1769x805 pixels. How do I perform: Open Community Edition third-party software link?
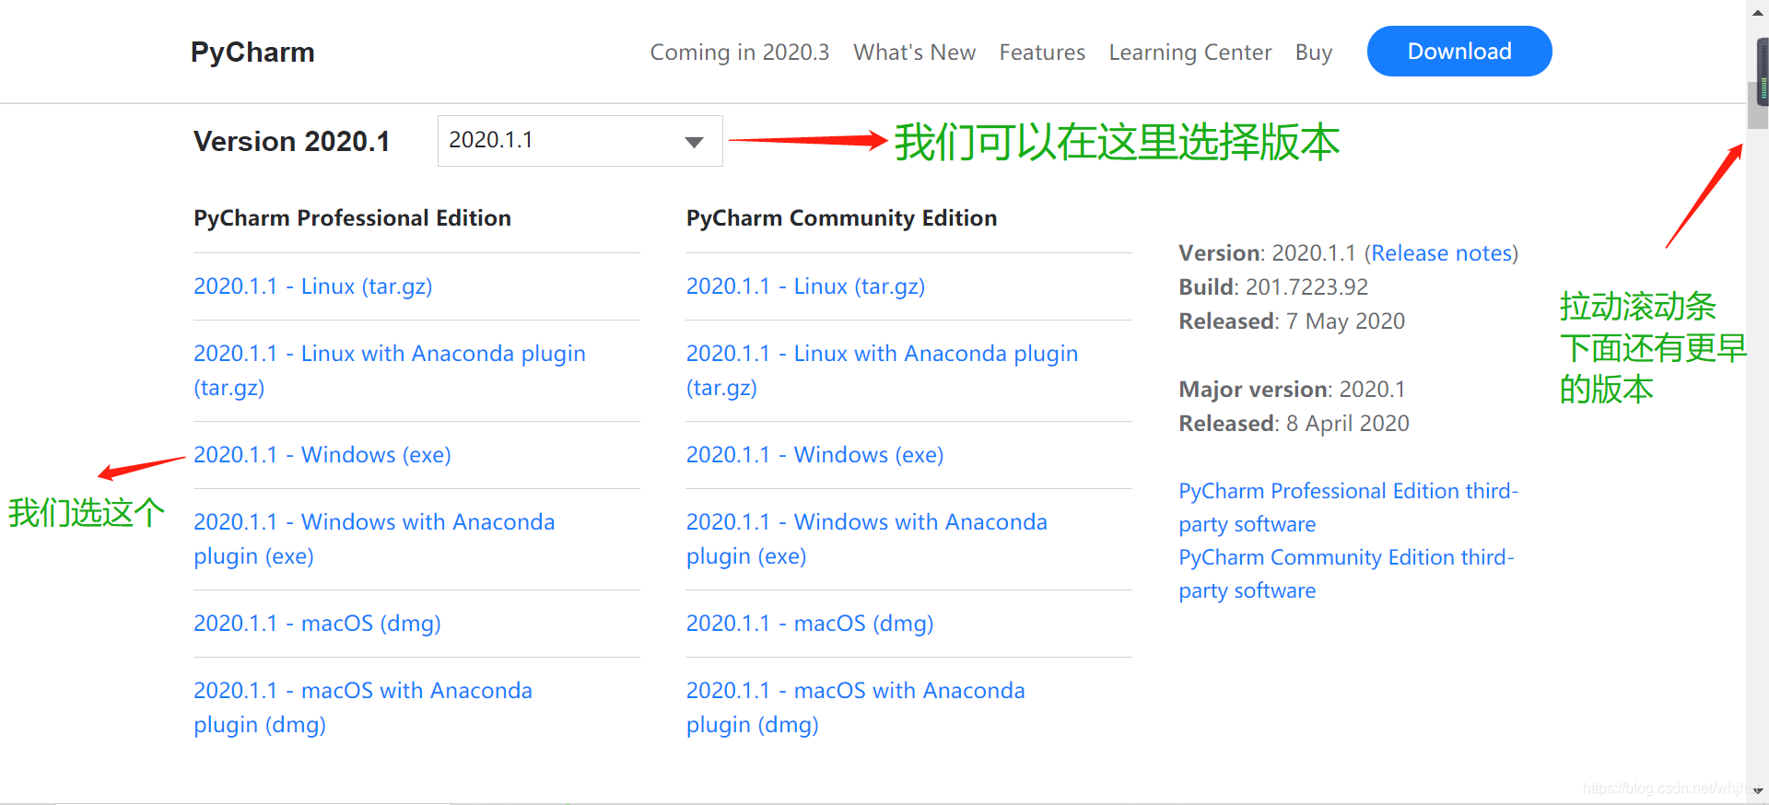point(1347,574)
